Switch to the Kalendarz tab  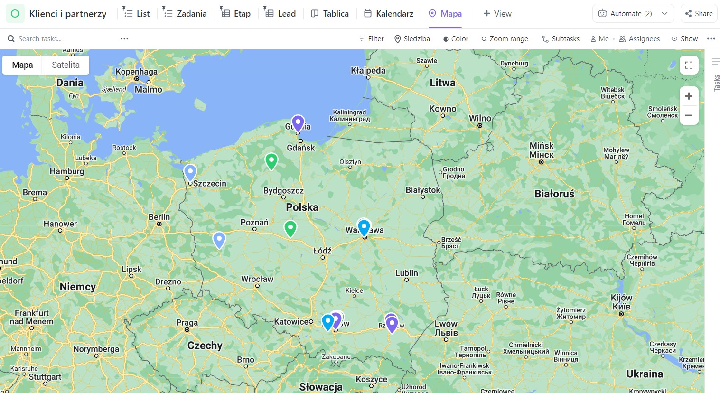389,14
